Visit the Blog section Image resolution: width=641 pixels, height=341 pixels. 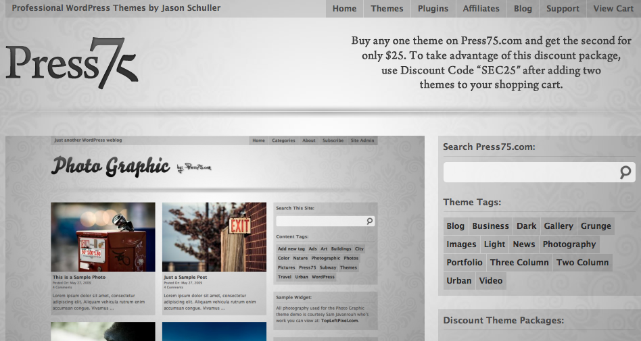[x=523, y=9]
